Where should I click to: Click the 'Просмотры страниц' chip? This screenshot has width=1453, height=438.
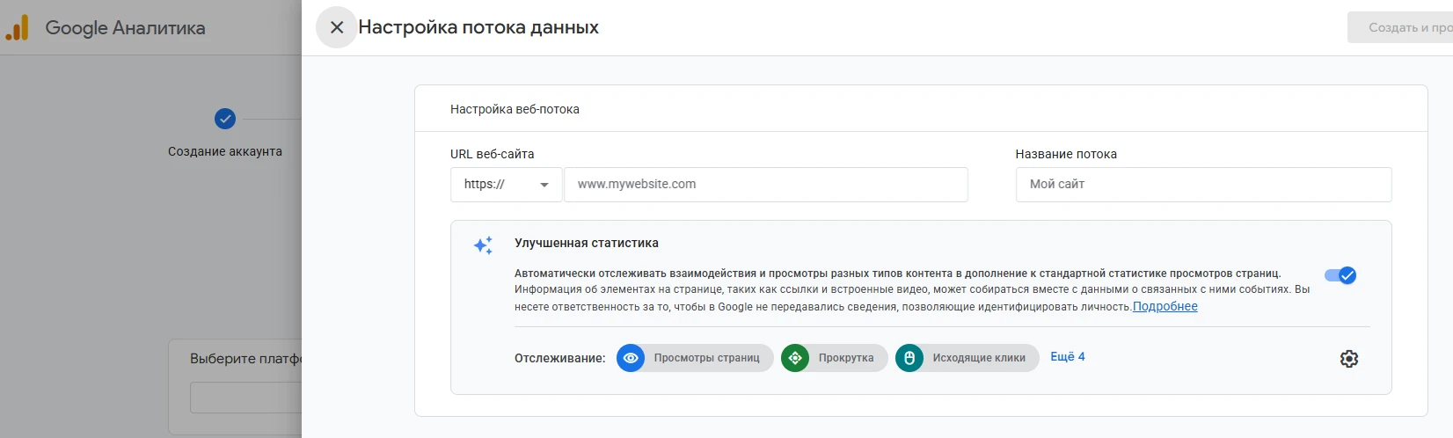tap(696, 358)
